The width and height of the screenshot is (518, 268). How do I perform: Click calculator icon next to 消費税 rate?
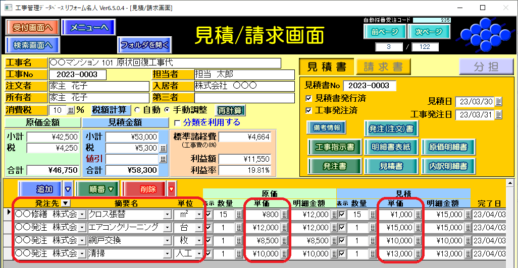tap(70, 110)
